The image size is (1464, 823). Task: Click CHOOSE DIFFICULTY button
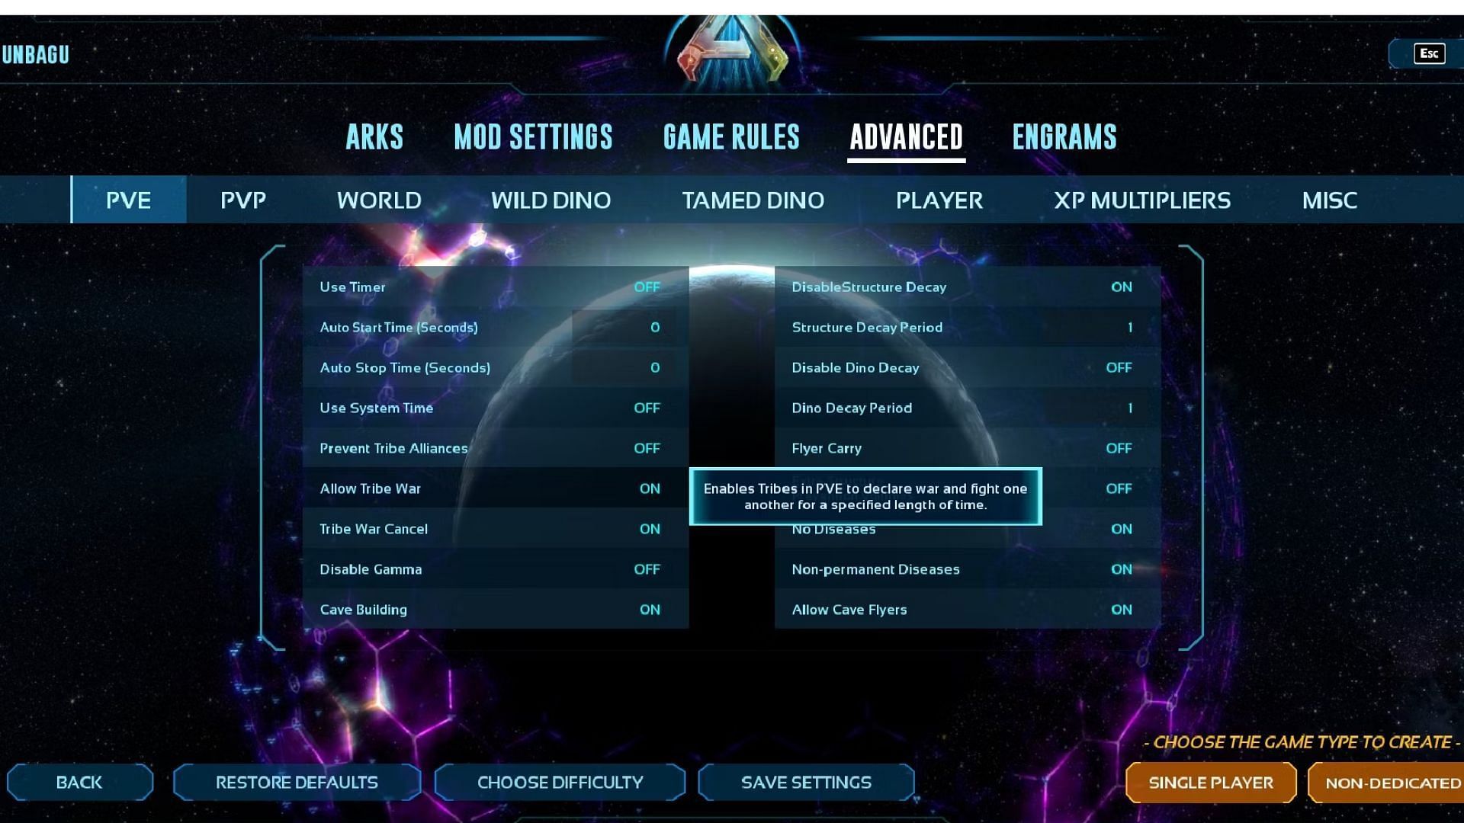[x=560, y=782]
